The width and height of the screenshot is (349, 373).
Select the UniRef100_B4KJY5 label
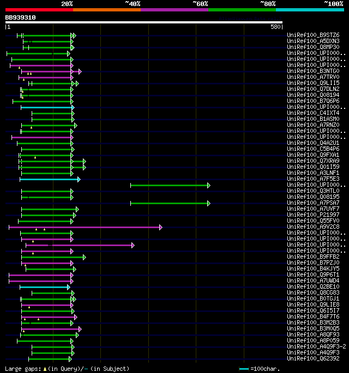click(x=313, y=269)
